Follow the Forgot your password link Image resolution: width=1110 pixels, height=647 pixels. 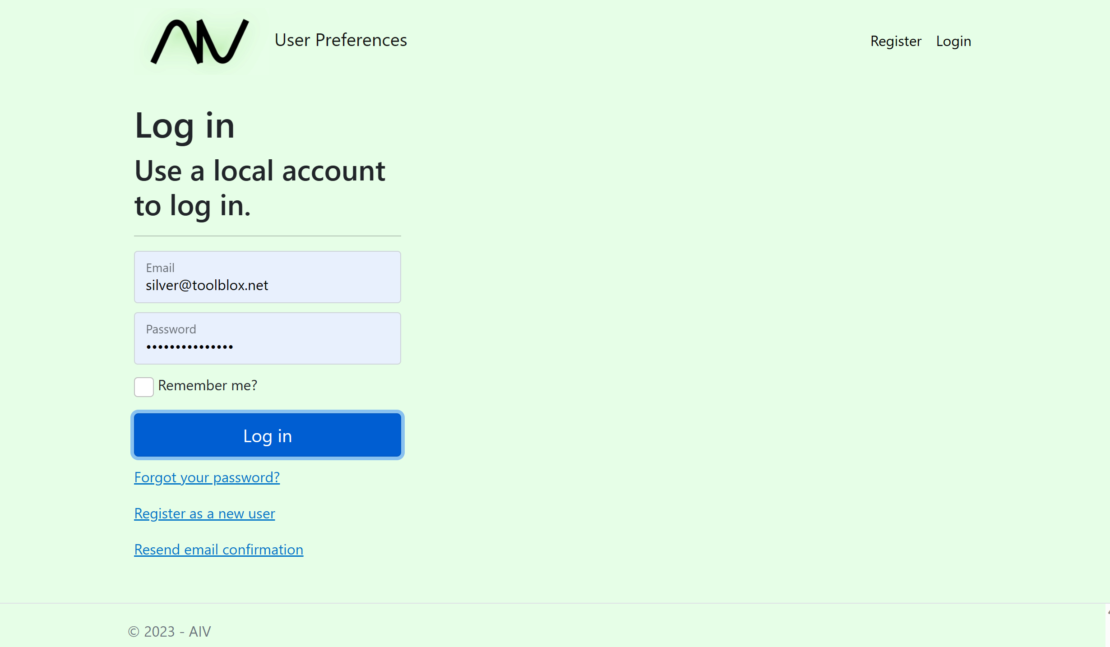click(x=207, y=477)
